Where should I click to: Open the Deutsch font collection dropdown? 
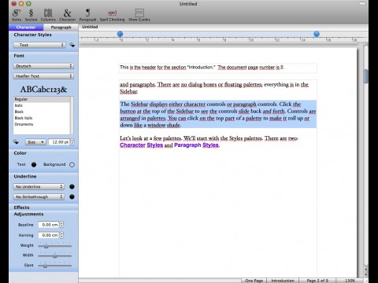[x=43, y=66]
